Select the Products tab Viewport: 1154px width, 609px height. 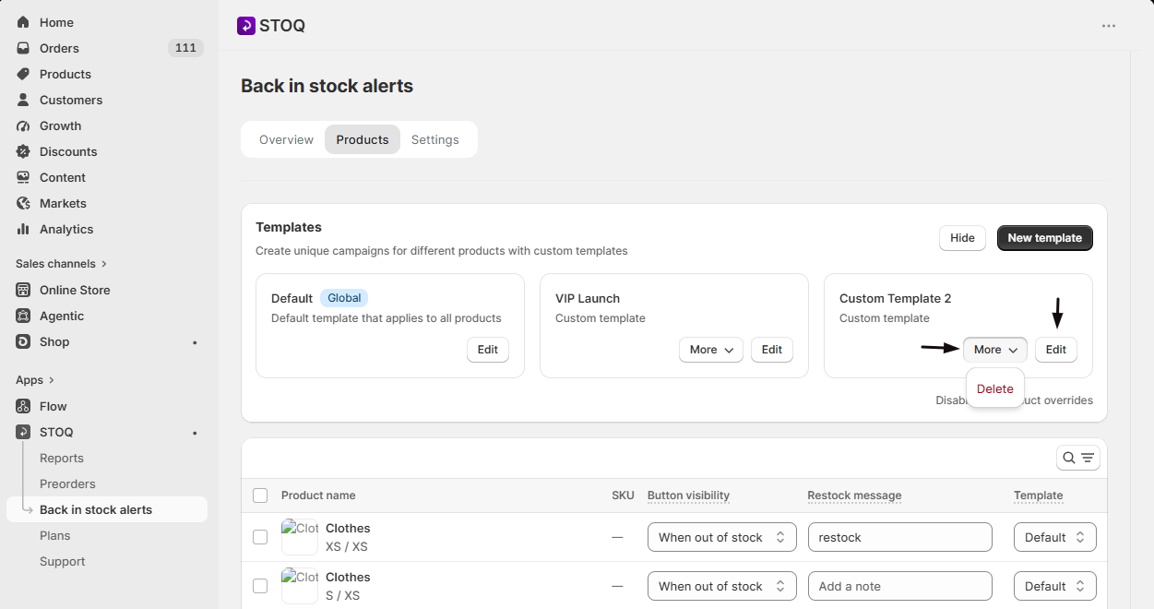(363, 139)
